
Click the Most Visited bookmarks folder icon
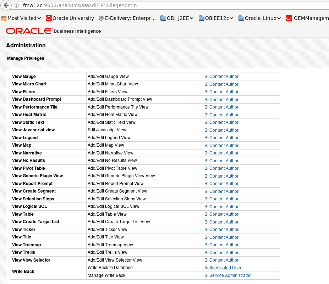[x=4, y=18]
